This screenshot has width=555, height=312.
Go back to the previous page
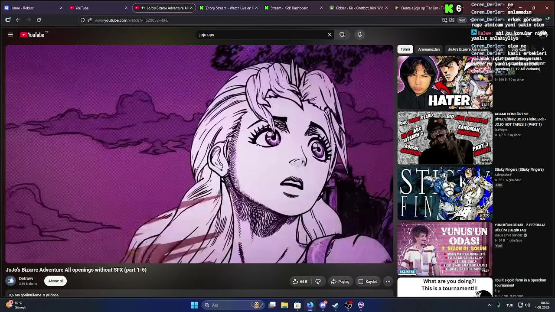[x=18, y=20]
